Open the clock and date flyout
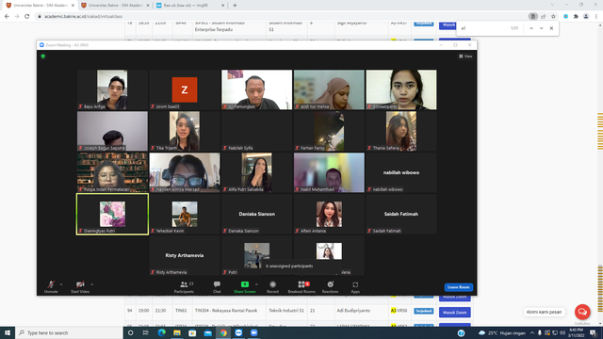The height and width of the screenshot is (339, 603). (576, 332)
